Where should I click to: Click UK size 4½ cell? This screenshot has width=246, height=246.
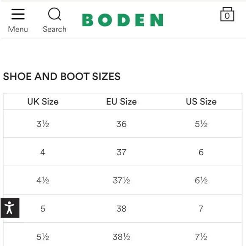coord(43,180)
